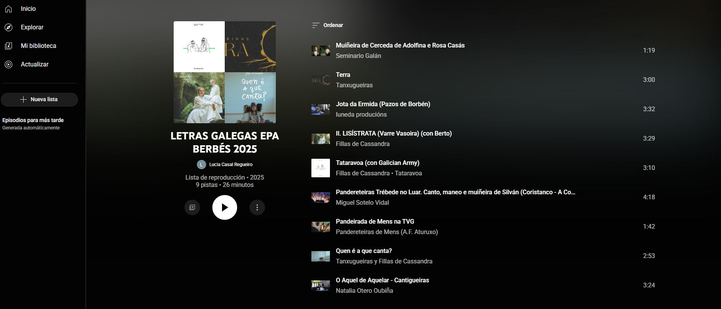Select the Terra song title

(x=343, y=75)
